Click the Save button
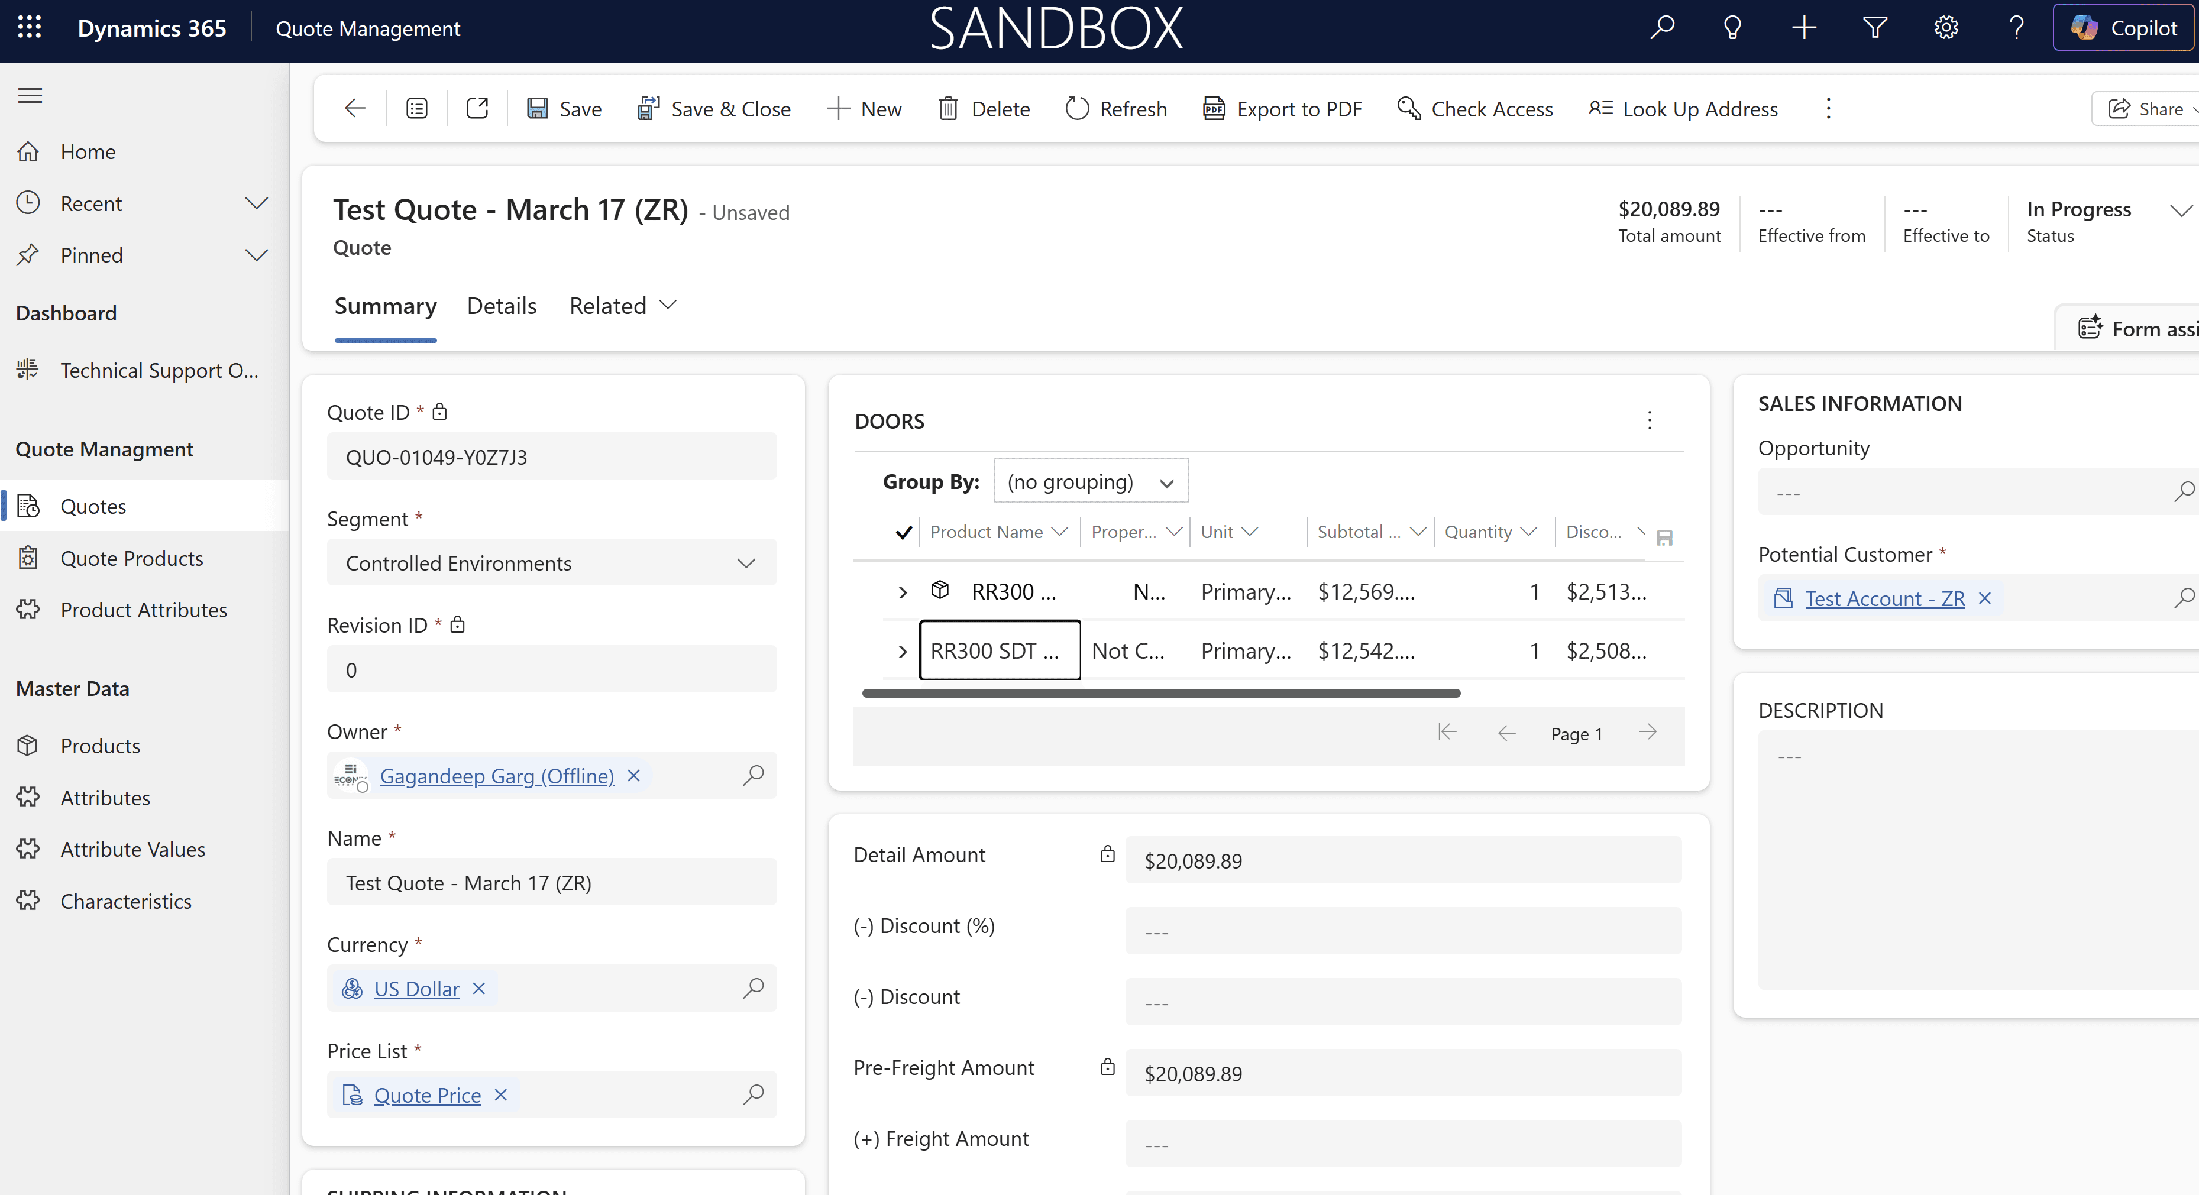 [x=564, y=108]
